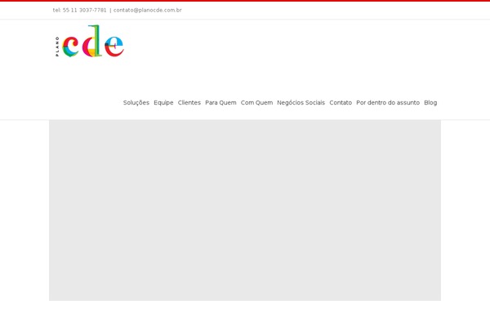Open the Com Quem page
Screen dimensions: 490x327
pyautogui.click(x=256, y=103)
